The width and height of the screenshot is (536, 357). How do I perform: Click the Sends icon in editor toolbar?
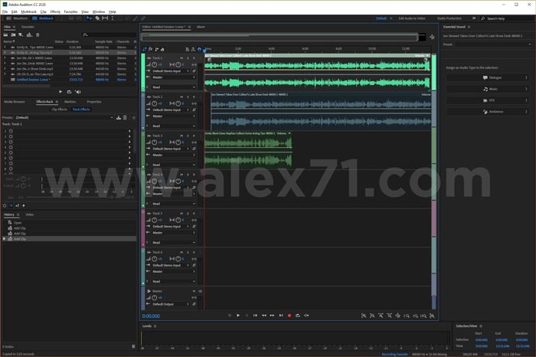(x=156, y=49)
